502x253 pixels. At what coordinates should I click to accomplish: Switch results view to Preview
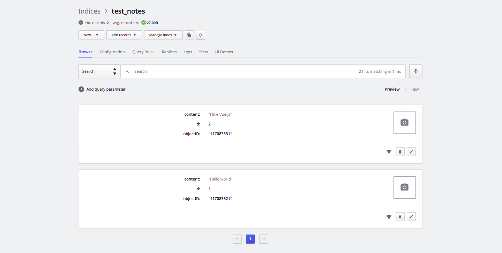[392, 89]
